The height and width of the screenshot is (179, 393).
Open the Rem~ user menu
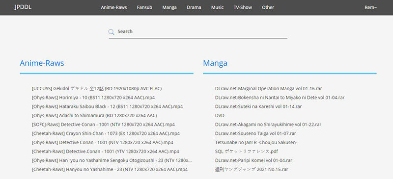coord(370,7)
